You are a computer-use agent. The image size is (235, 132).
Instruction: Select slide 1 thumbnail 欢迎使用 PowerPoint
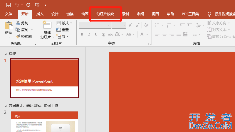click(45, 78)
